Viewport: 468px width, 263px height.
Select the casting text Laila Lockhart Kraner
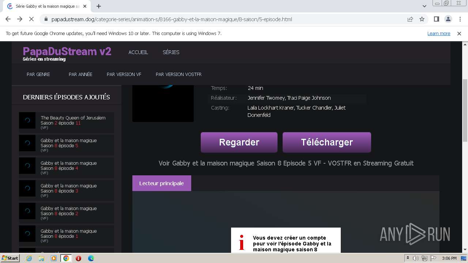point(271,108)
